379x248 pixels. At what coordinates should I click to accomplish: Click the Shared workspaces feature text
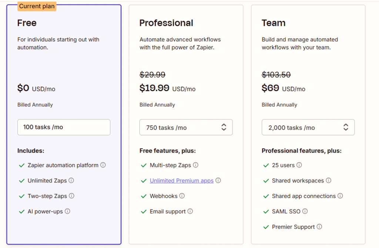click(298, 181)
